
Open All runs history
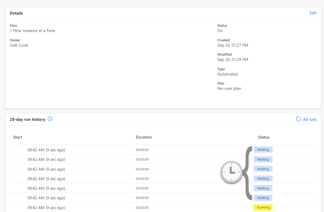[x=309, y=119]
